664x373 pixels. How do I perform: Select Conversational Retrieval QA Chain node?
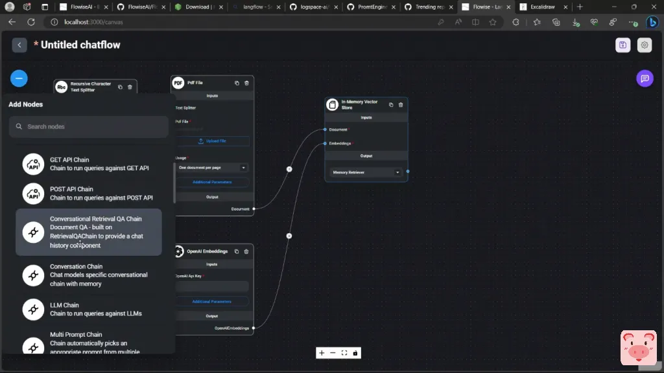click(x=88, y=232)
